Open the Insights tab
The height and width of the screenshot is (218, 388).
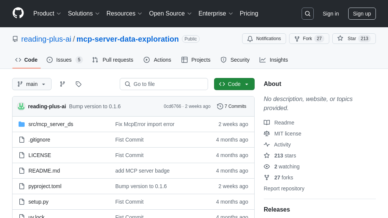(x=274, y=60)
